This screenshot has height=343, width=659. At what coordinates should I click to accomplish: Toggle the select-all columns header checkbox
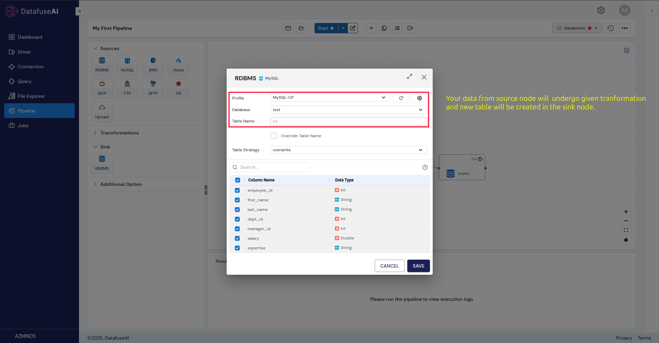pyautogui.click(x=237, y=180)
